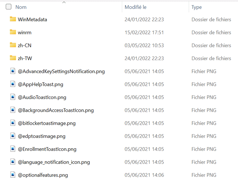Screen dimensions: 238x182
Task: Select the winrm folder icon
Action: click(13, 32)
